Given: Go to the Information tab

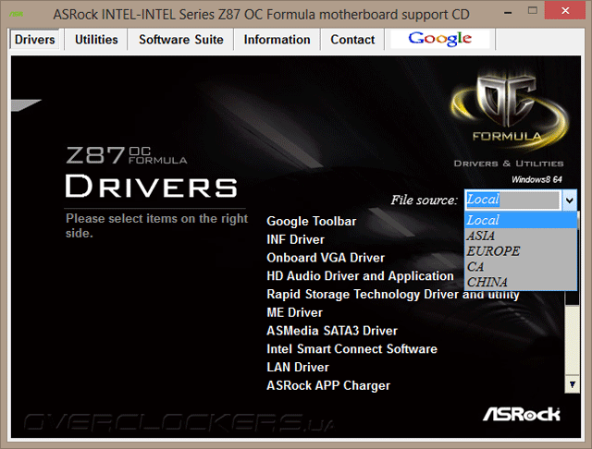Looking at the screenshot, I should pos(277,40).
